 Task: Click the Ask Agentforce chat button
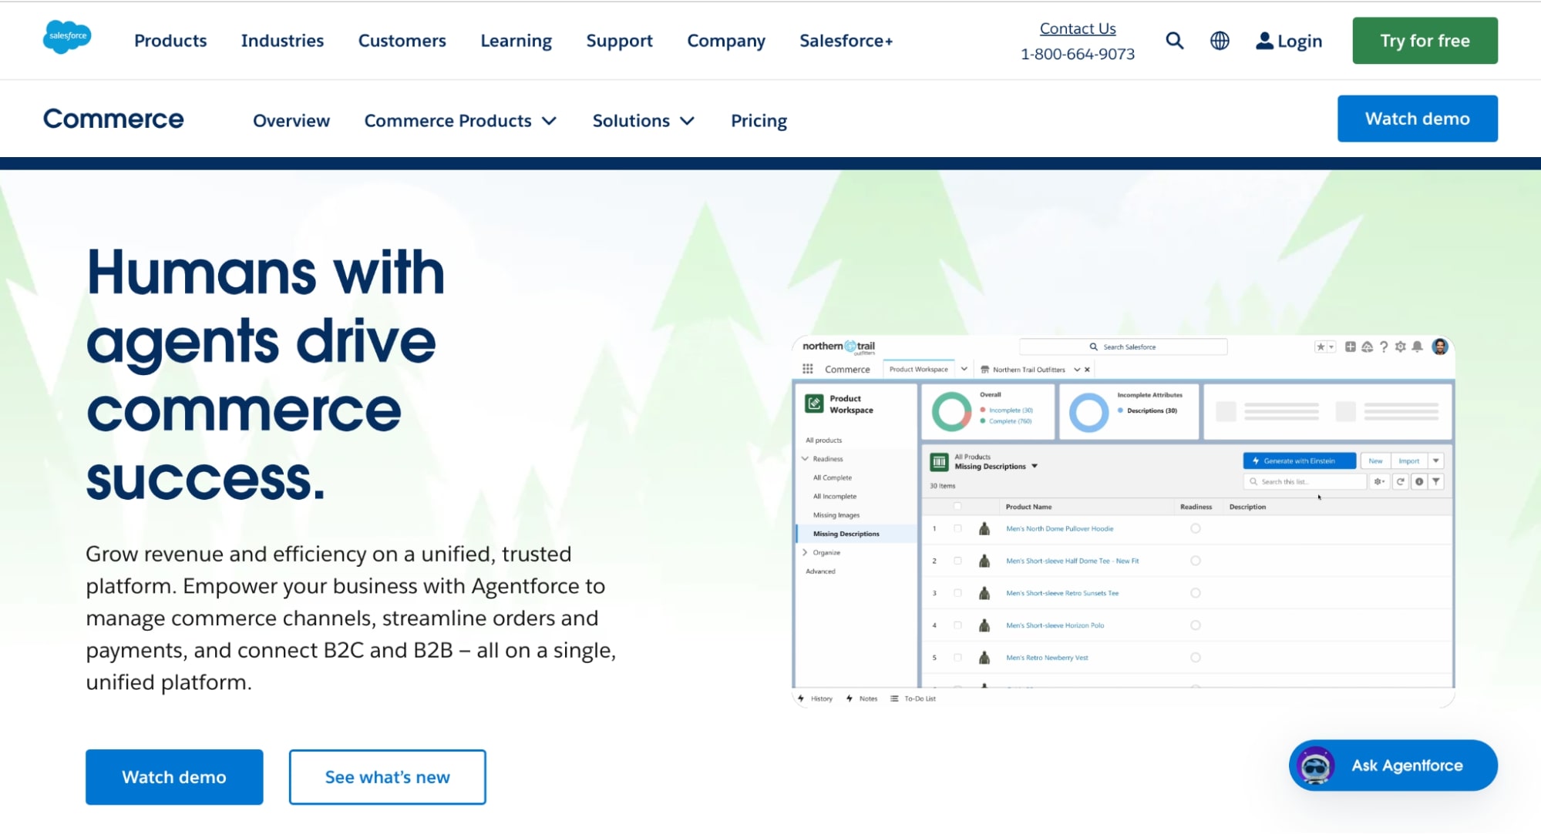1393,765
